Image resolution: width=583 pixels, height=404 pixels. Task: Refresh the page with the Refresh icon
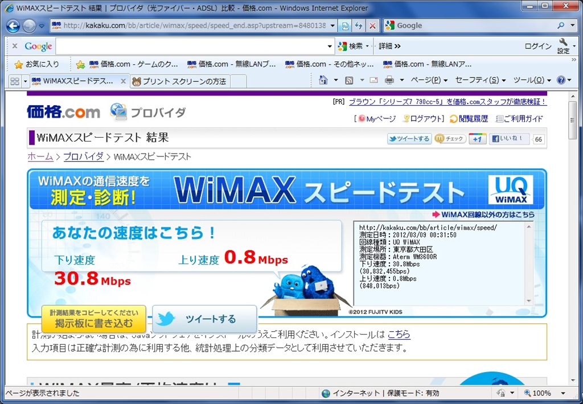(x=359, y=26)
